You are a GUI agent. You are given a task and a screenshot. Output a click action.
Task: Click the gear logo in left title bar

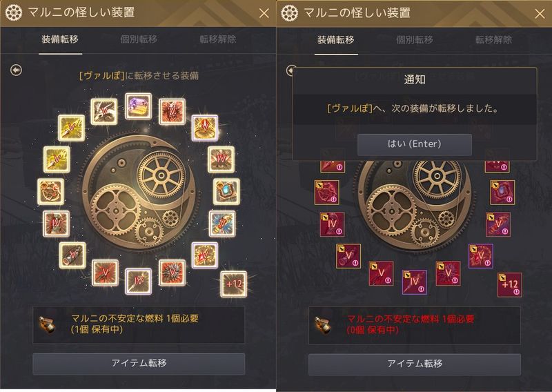(14, 13)
